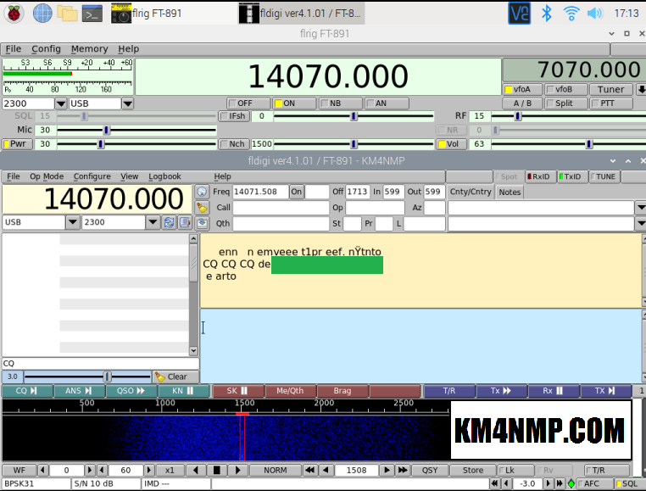Open the Op Mode menu
Viewport: 646px width, 491px height.
pos(47,176)
